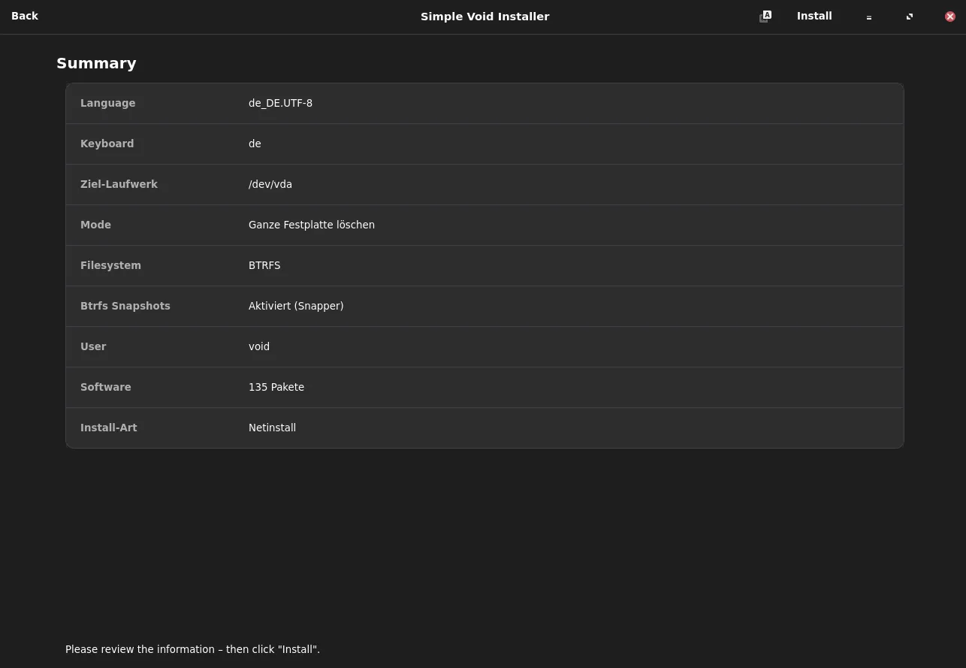Click the Ziel-Laufwerk label
This screenshot has width=966, height=668.
point(119,184)
